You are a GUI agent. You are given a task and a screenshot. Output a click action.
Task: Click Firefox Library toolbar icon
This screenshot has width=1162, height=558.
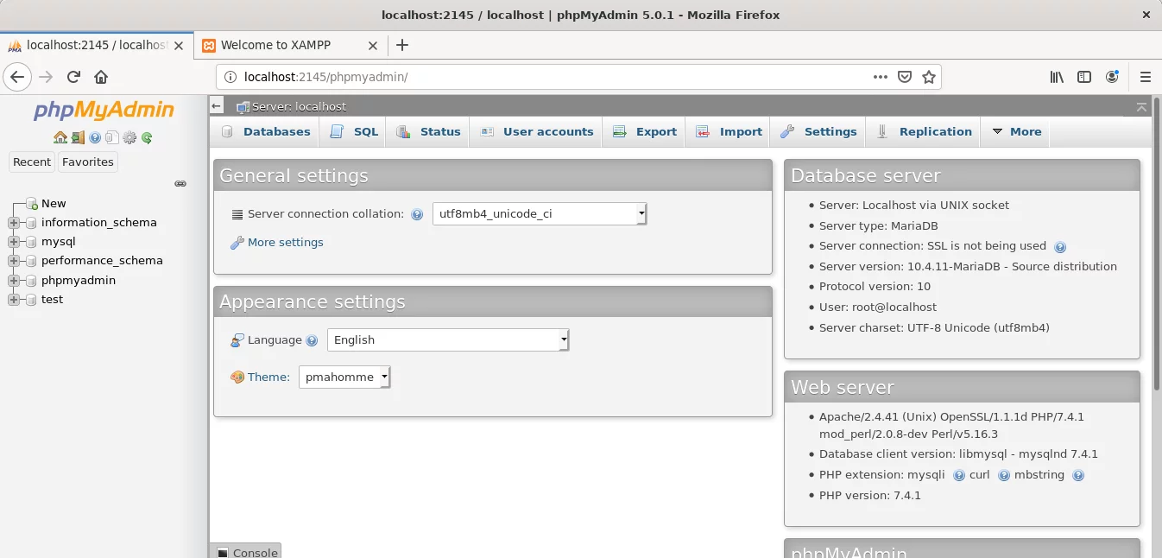tap(1057, 77)
